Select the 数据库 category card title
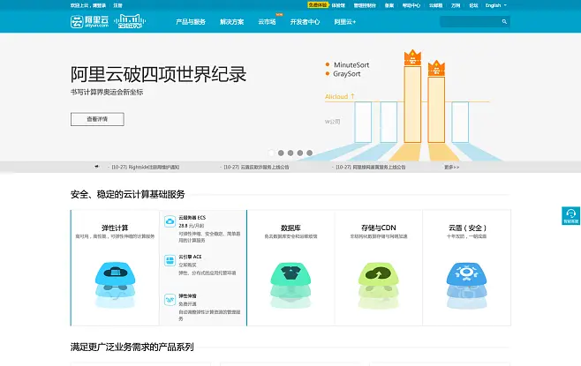Viewport: 581px width, 366px height. pos(290,228)
